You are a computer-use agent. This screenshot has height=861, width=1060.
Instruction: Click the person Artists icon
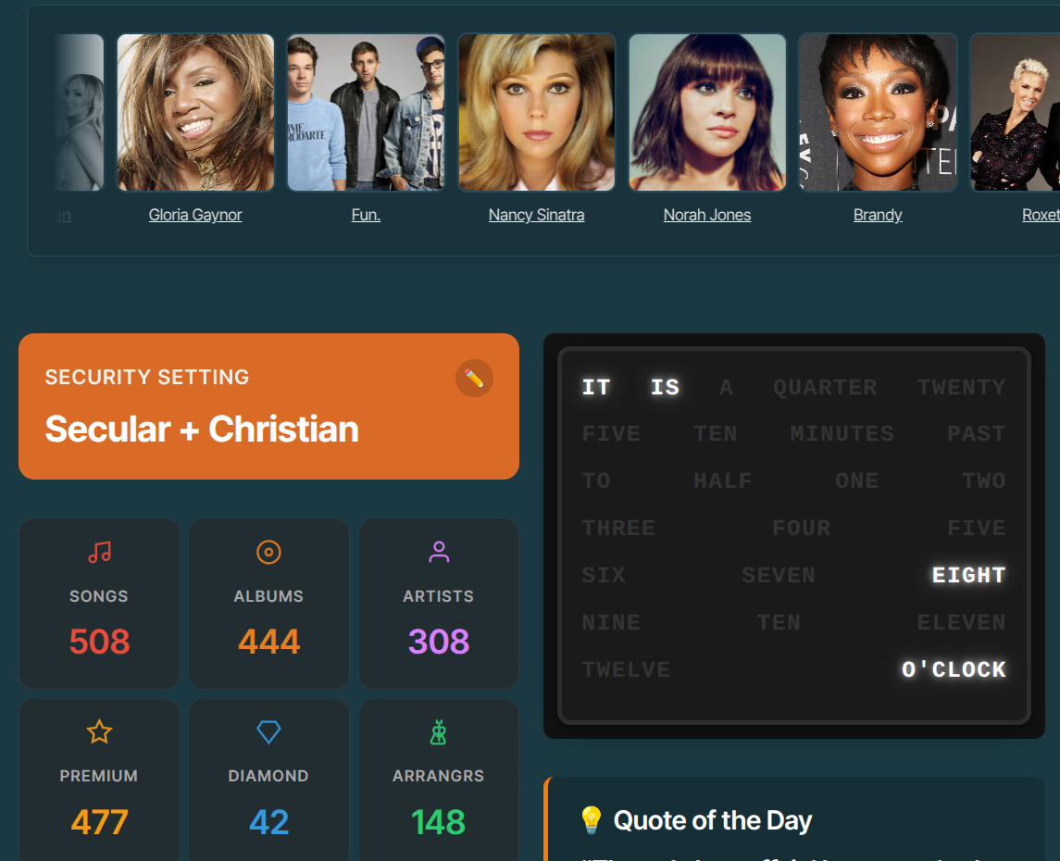click(x=439, y=552)
